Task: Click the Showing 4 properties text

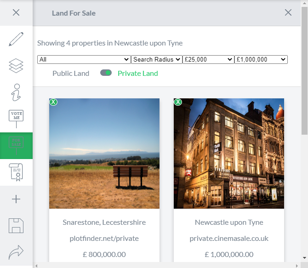Action: pyautogui.click(x=110, y=43)
